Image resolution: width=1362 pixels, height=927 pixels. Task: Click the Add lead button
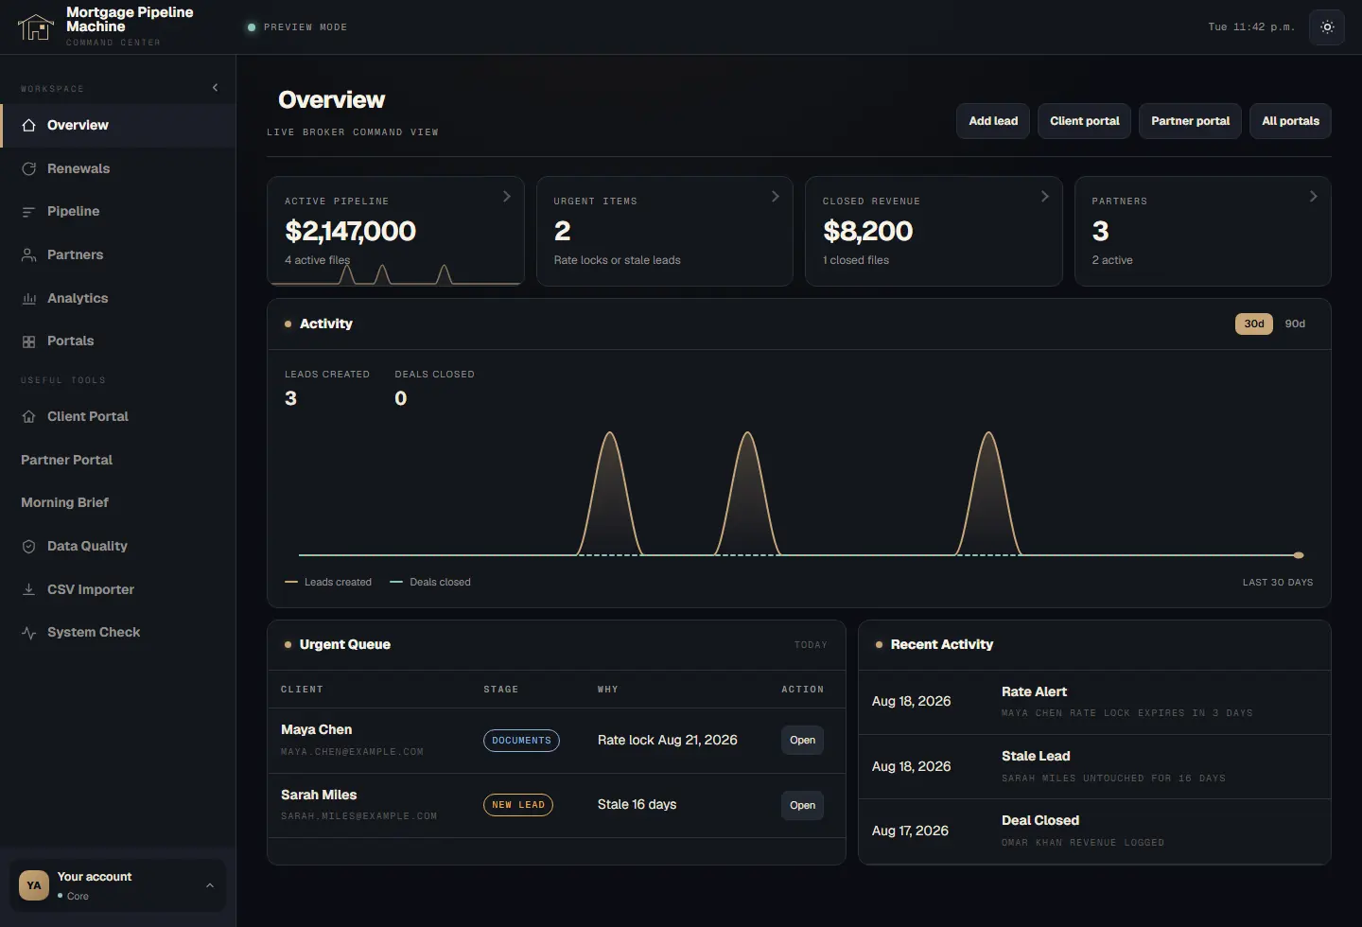tap(993, 121)
